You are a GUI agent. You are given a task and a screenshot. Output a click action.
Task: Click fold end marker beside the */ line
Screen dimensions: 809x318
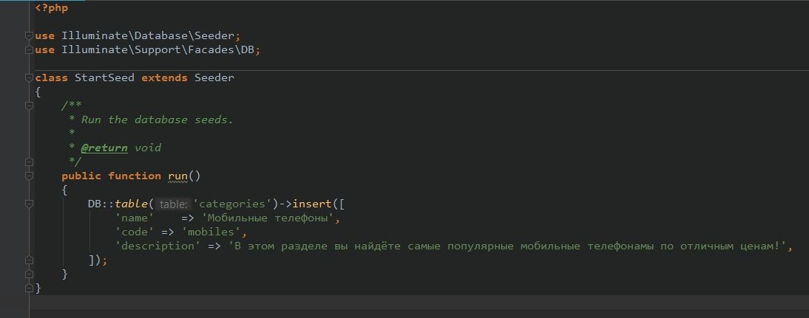pos(29,162)
